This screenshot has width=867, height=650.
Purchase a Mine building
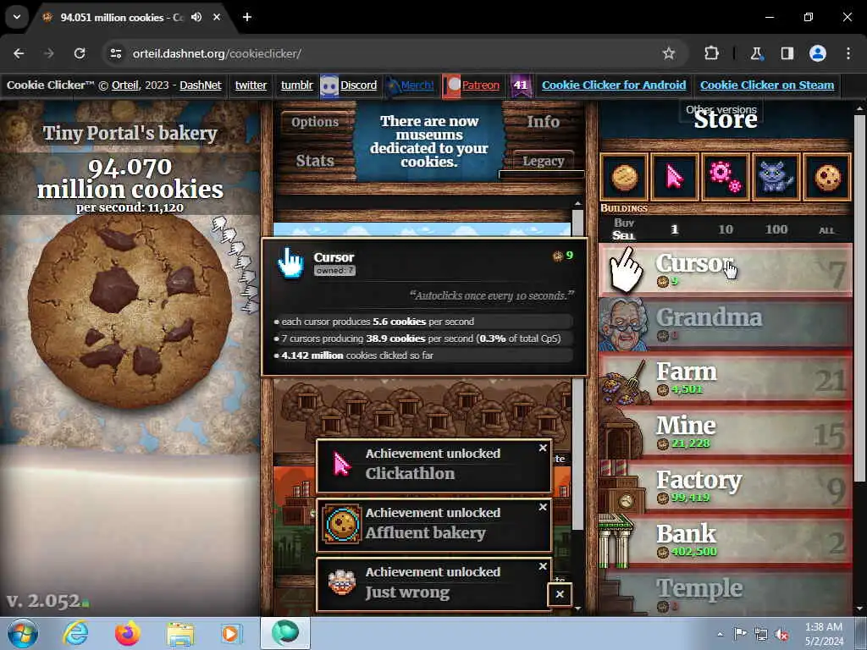tap(726, 432)
